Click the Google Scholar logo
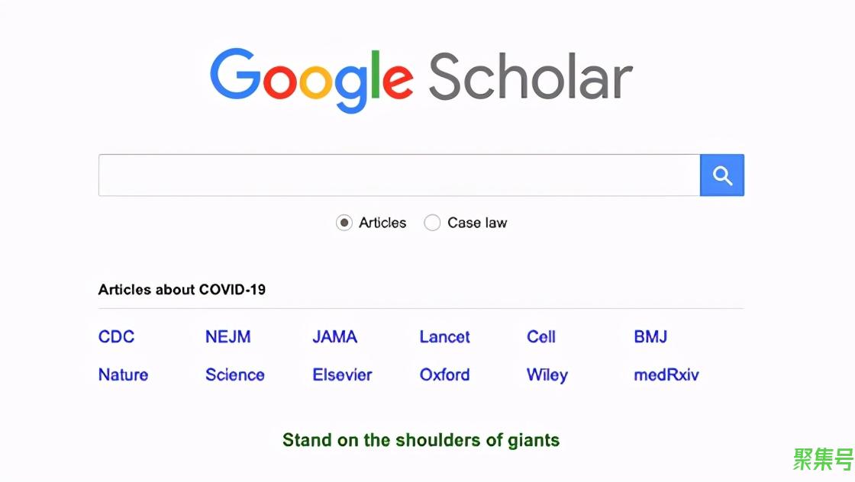855x482 pixels. [x=421, y=79]
